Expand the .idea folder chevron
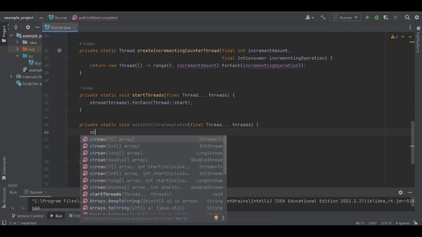The image size is (422, 237). [x=18, y=42]
